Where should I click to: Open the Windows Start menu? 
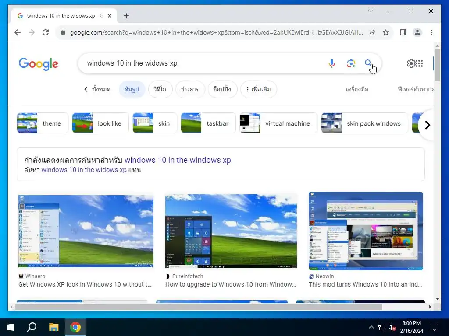point(11,327)
